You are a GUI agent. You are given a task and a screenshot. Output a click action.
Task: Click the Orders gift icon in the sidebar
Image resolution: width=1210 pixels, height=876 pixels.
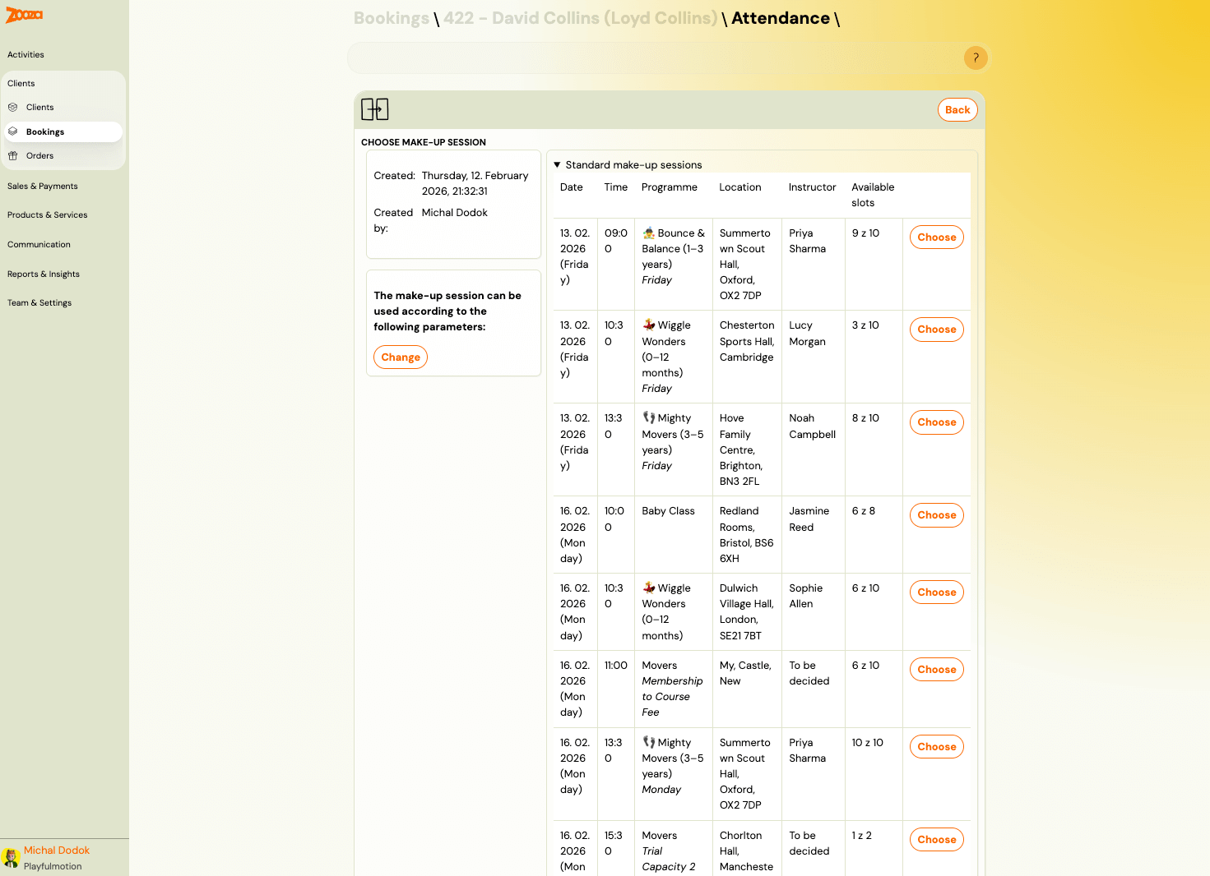click(13, 155)
